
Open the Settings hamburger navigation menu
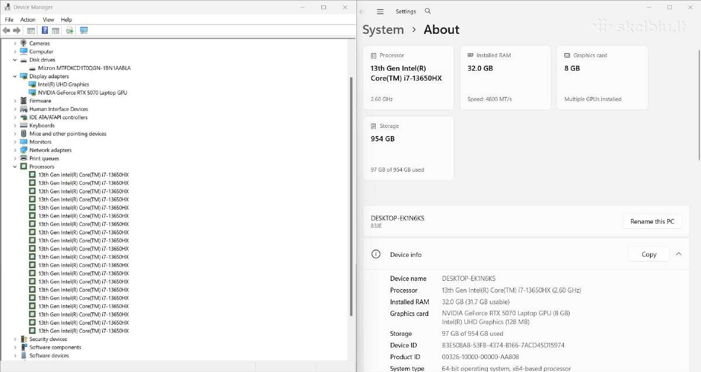pos(380,12)
